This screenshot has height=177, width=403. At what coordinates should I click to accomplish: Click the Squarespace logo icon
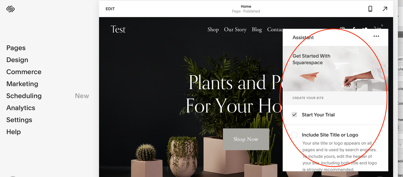[10, 9]
